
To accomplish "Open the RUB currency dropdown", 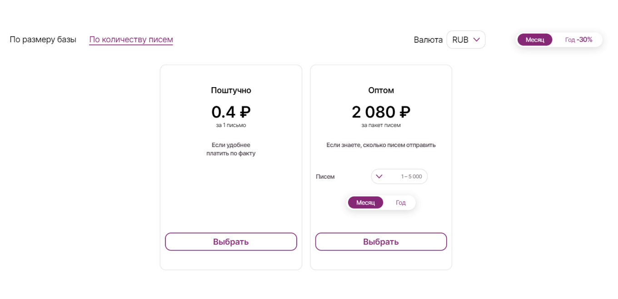I will (466, 39).
